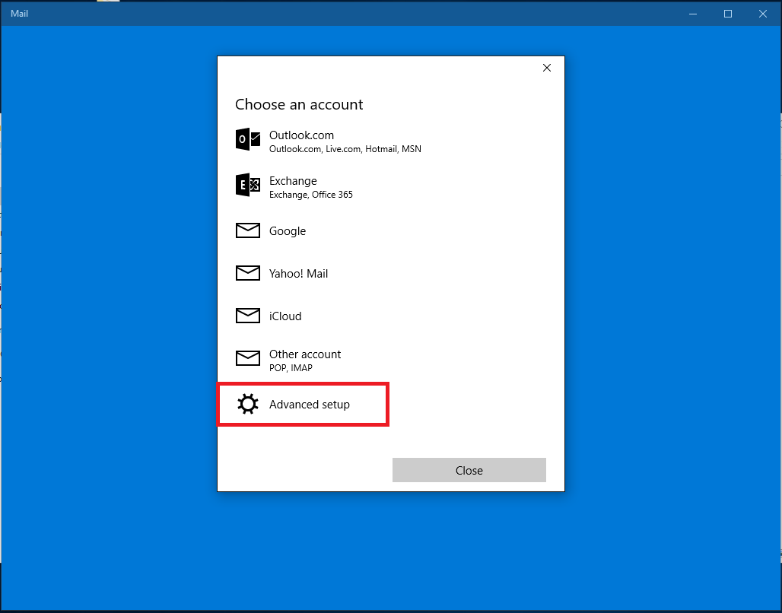The height and width of the screenshot is (613, 782).
Task: Dismiss the dialog with the X icon
Action: pos(547,68)
